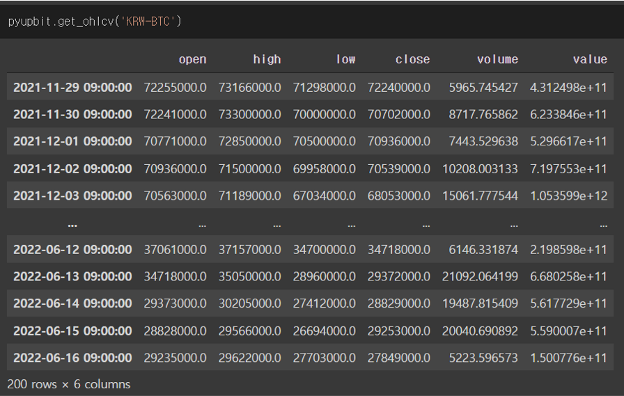
Task: Click close value 72240000.0
Action: point(399,88)
